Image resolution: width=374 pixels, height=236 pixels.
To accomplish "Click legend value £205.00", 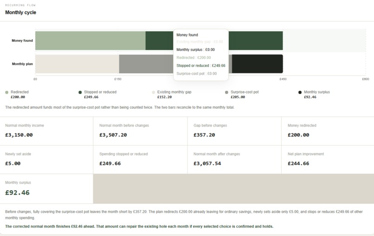I will click(x=238, y=97).
